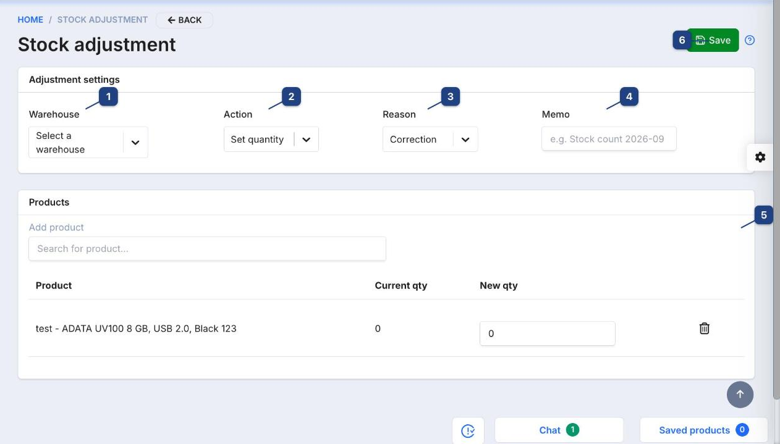Click the Stock Adjustment breadcrumb text
780x444 pixels.
pyautogui.click(x=103, y=20)
